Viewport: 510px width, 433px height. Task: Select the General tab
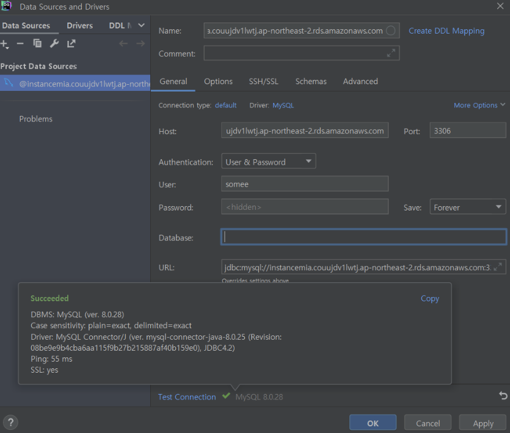pyautogui.click(x=173, y=81)
